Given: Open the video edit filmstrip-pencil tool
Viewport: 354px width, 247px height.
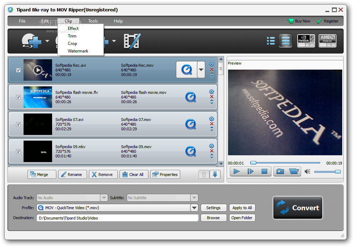Looking at the screenshot, I should point(132,41).
